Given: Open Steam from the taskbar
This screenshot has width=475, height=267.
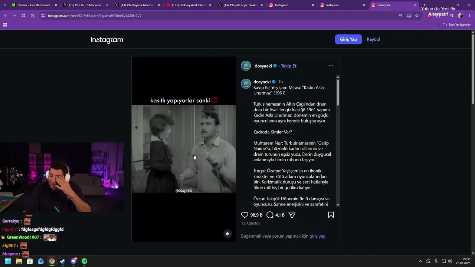Looking at the screenshot, I should (62, 261).
